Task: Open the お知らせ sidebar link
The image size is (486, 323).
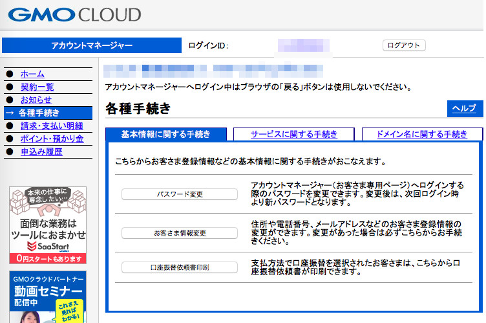Action: coord(36,100)
